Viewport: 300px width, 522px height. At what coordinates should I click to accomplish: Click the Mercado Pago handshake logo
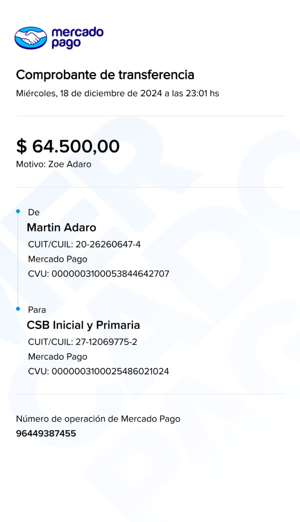coord(31,38)
